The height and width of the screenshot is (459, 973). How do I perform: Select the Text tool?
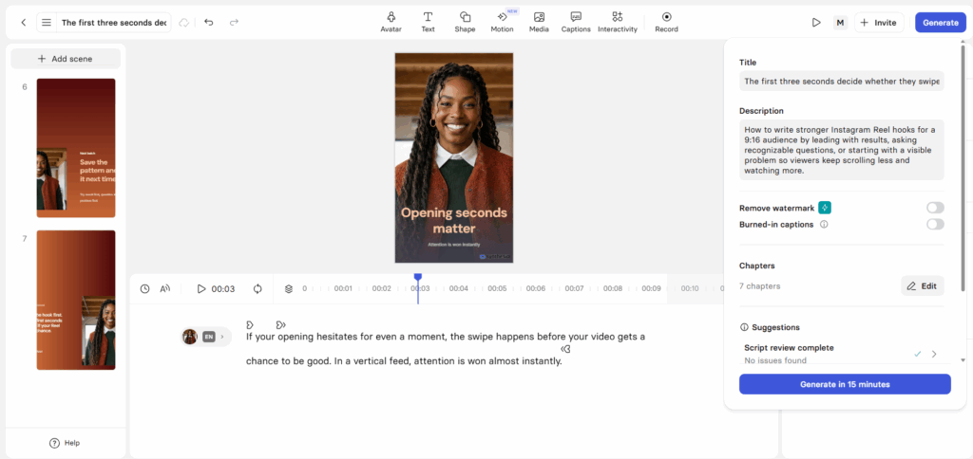point(429,22)
